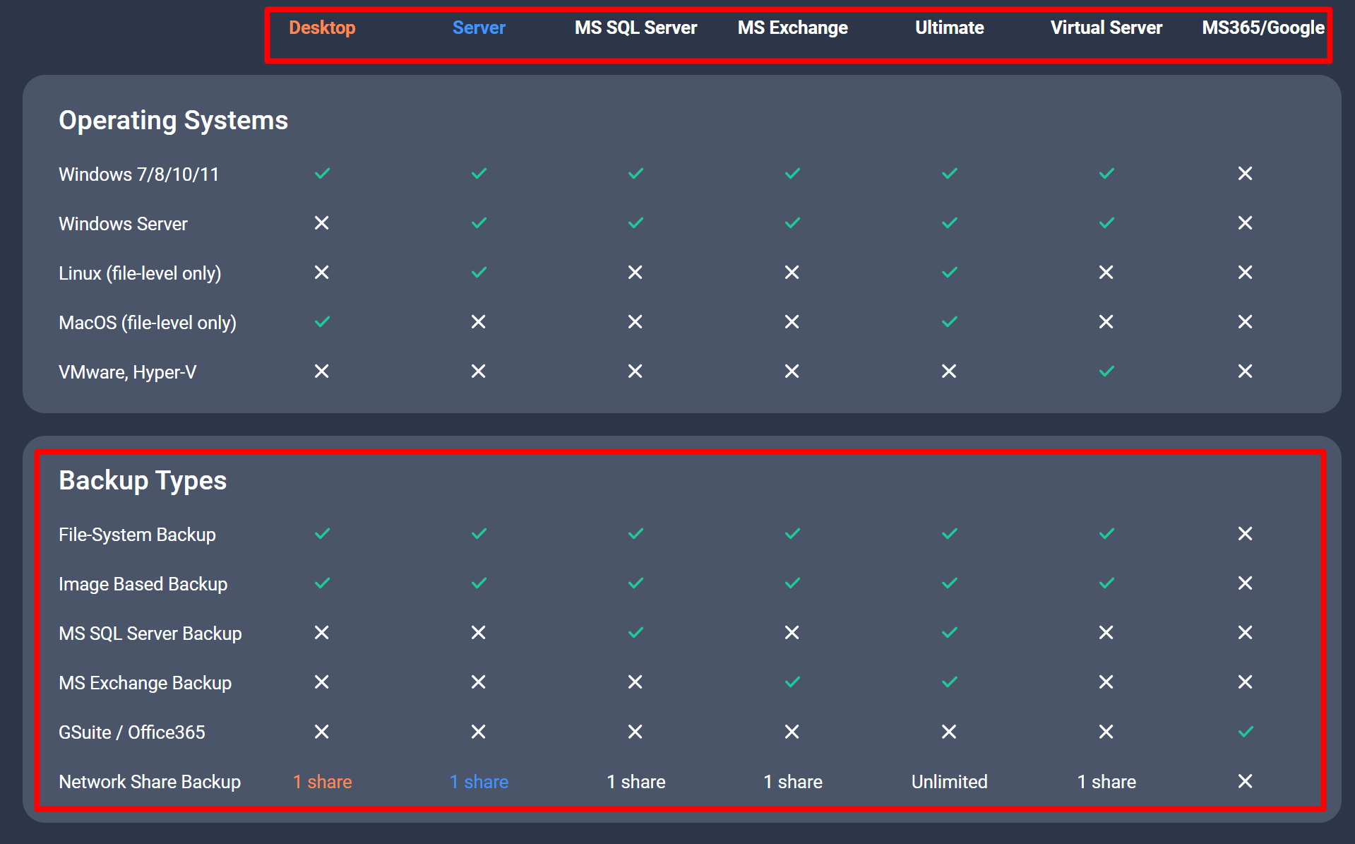Click the Server checkmark for Image Based Backup
The image size is (1355, 844).
pos(479,583)
